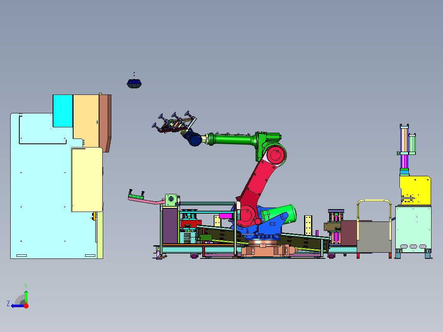Select the dark blue overhead lamp object
This screenshot has width=443, height=332.
click(134, 84)
